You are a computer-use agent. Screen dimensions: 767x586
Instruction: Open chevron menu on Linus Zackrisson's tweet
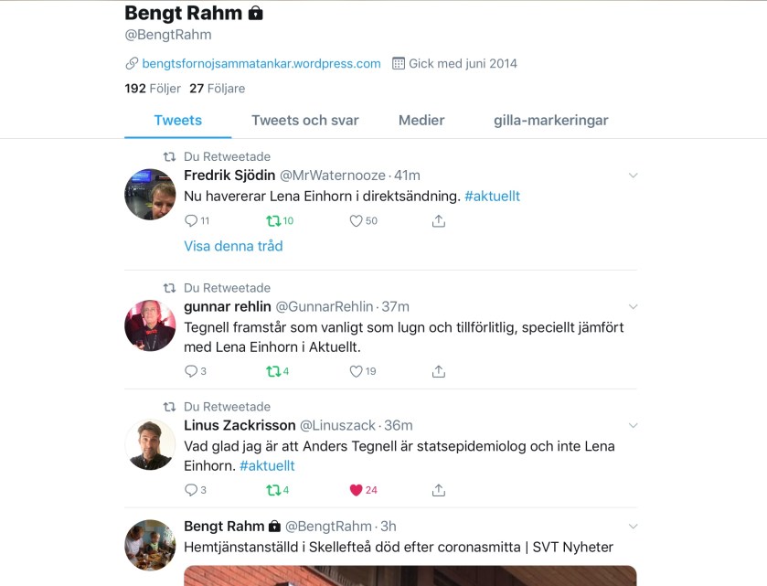[x=633, y=426]
